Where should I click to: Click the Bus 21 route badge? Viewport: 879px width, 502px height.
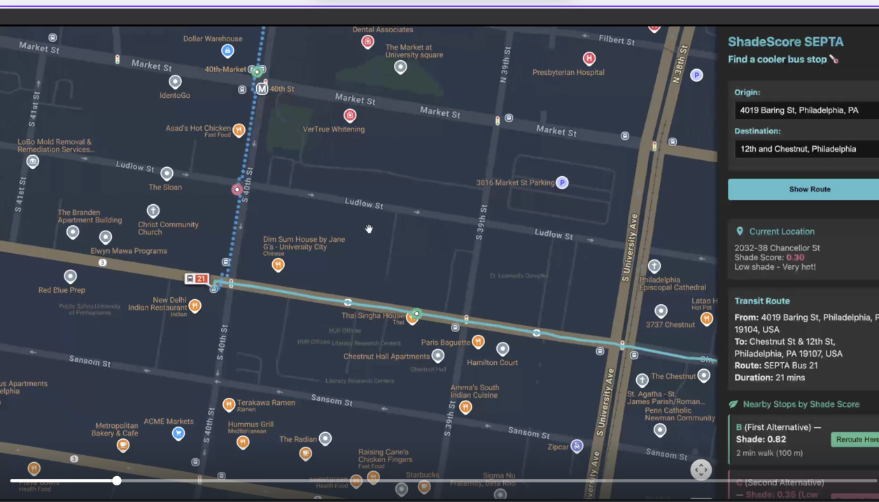[x=197, y=279]
